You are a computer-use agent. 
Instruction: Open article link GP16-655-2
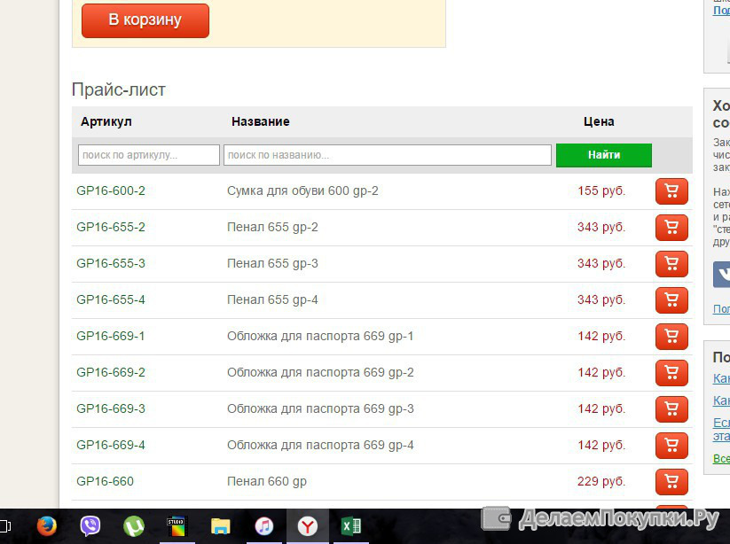(x=111, y=228)
